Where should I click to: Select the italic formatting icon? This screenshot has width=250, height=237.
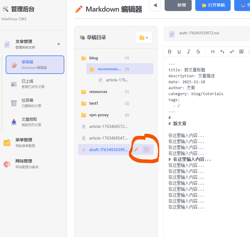pos(189,51)
